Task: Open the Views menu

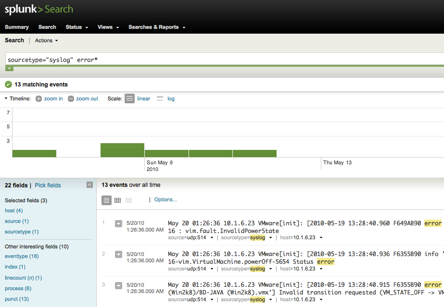Action: click(x=108, y=27)
